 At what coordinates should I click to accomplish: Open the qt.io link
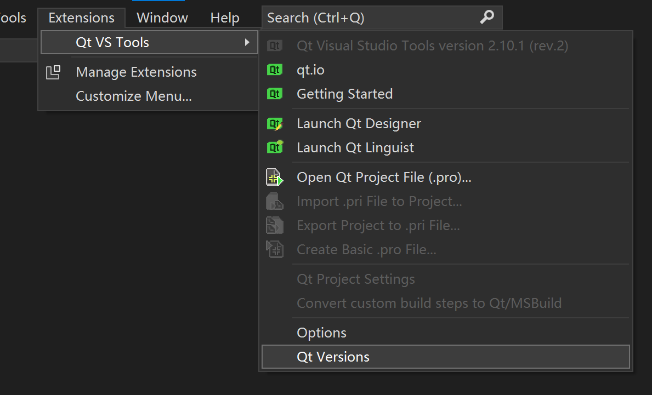tap(310, 70)
